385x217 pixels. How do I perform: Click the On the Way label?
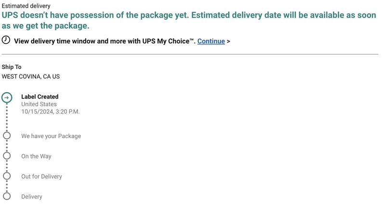37,156
